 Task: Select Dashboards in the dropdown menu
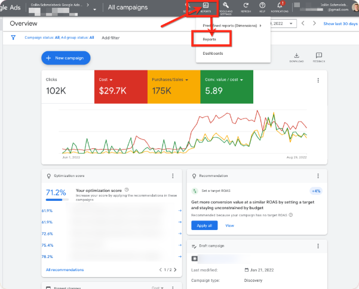pyautogui.click(x=213, y=54)
